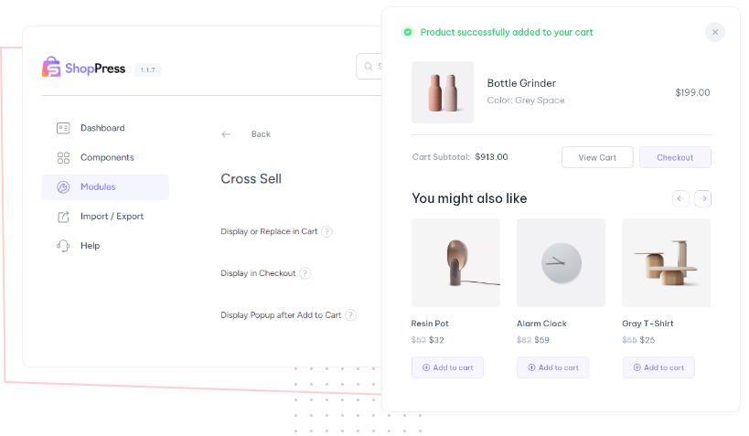
Task: Open the Bottle Grinder product thumbnail
Action: [x=443, y=92]
